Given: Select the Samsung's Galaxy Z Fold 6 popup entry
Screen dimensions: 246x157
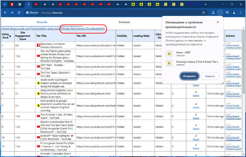Looking at the screenshot, I should pyautogui.click(x=193, y=63).
